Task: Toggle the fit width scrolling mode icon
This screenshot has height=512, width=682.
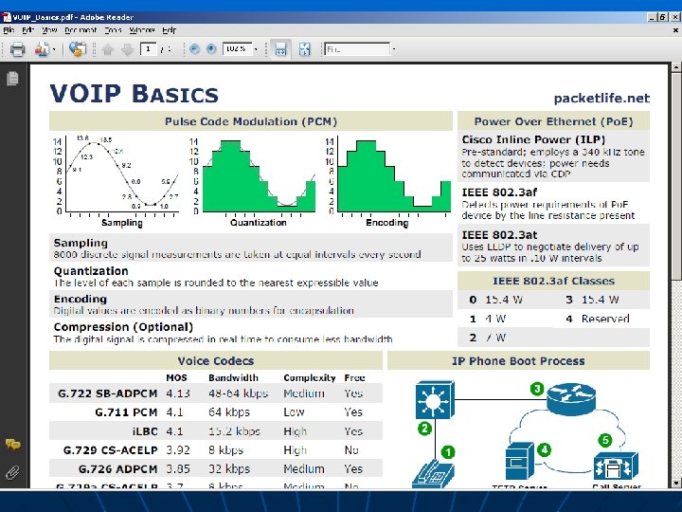Action: [280, 49]
